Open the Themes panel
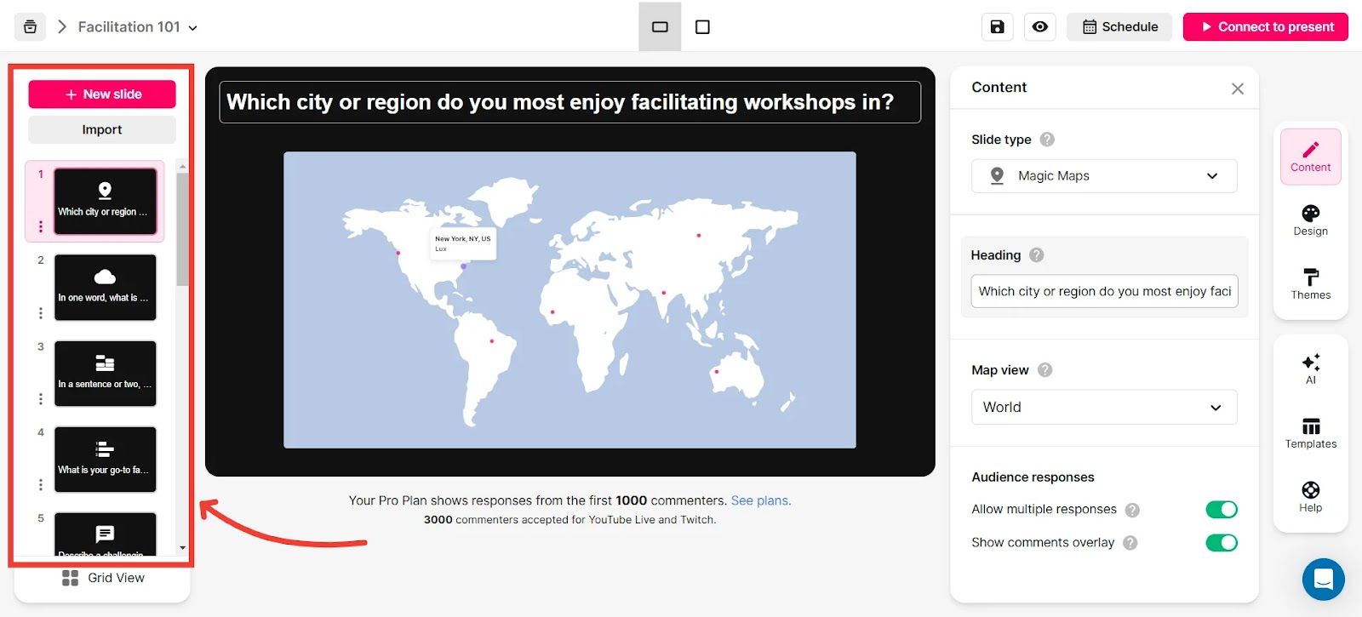The image size is (1362, 617). [x=1310, y=283]
